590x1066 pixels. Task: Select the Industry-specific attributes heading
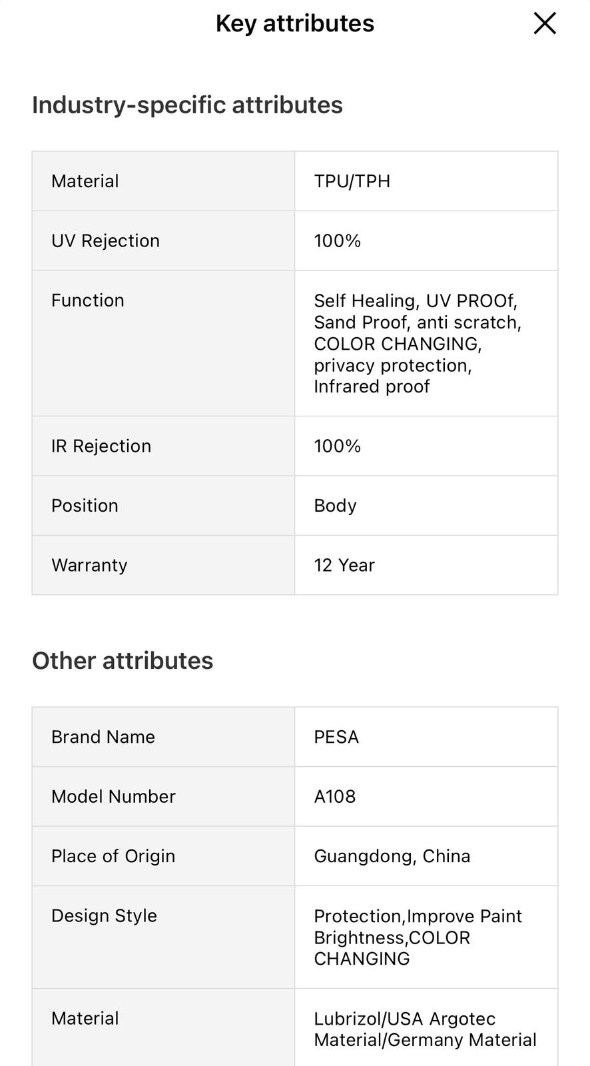187,105
